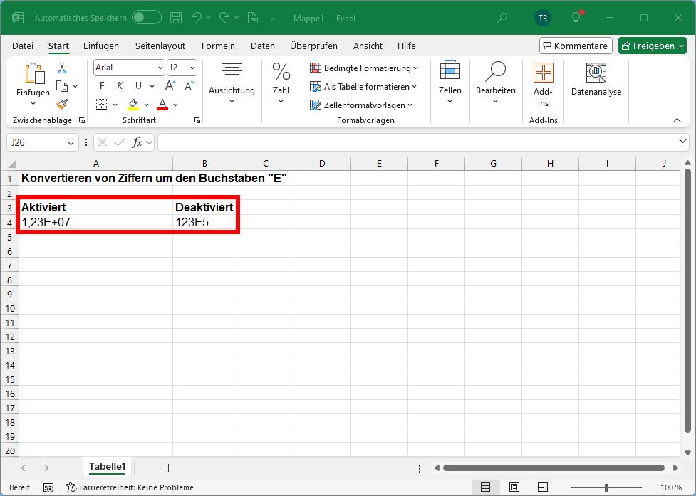Click the Kommentare button
Viewport: 696px width, 496px height.
coord(575,45)
